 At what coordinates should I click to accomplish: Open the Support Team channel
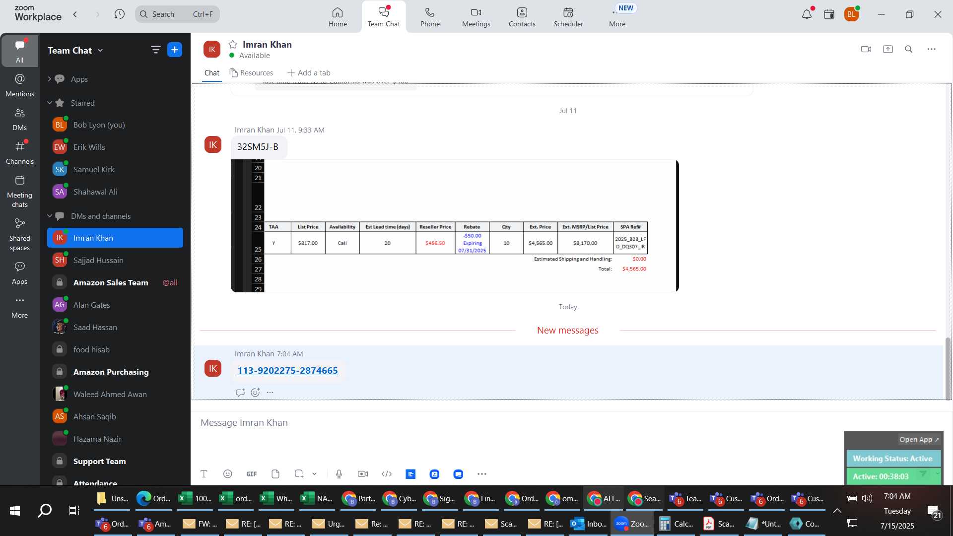click(115, 461)
